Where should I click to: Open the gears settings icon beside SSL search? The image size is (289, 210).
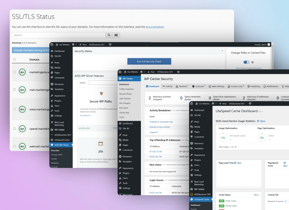click(x=116, y=35)
